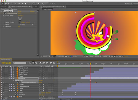Image resolution: width=138 pixels, height=100 pixels.
Task: Select the Flower Power timeline tab
Action: click(6, 60)
